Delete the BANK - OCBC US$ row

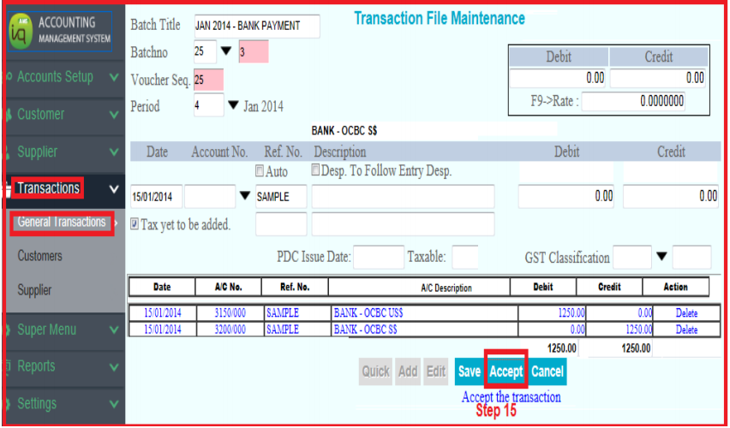(686, 313)
